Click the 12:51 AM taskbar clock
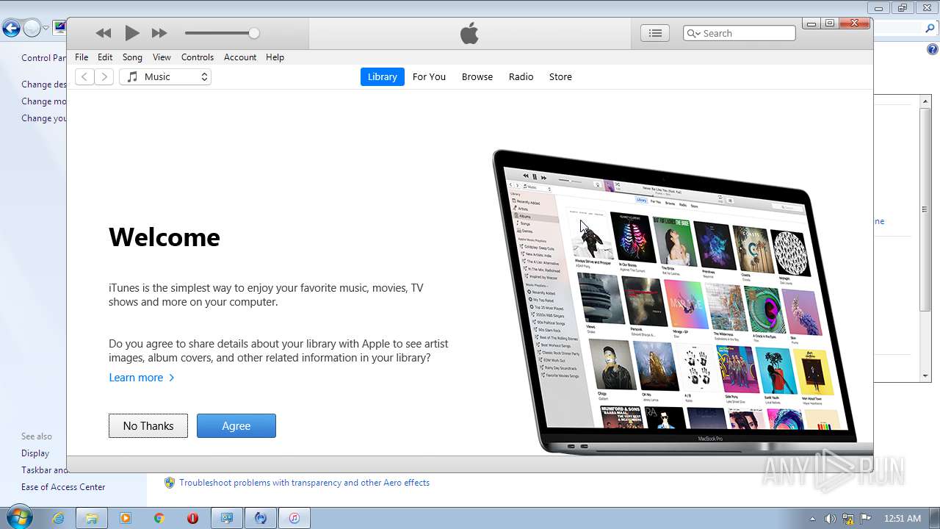Image resolution: width=940 pixels, height=529 pixels. click(903, 519)
